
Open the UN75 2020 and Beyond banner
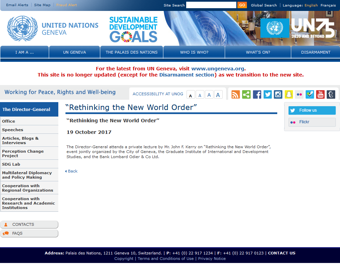click(x=298, y=28)
